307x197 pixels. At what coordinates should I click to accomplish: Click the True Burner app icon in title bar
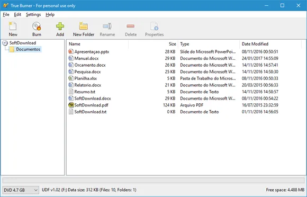6,5
